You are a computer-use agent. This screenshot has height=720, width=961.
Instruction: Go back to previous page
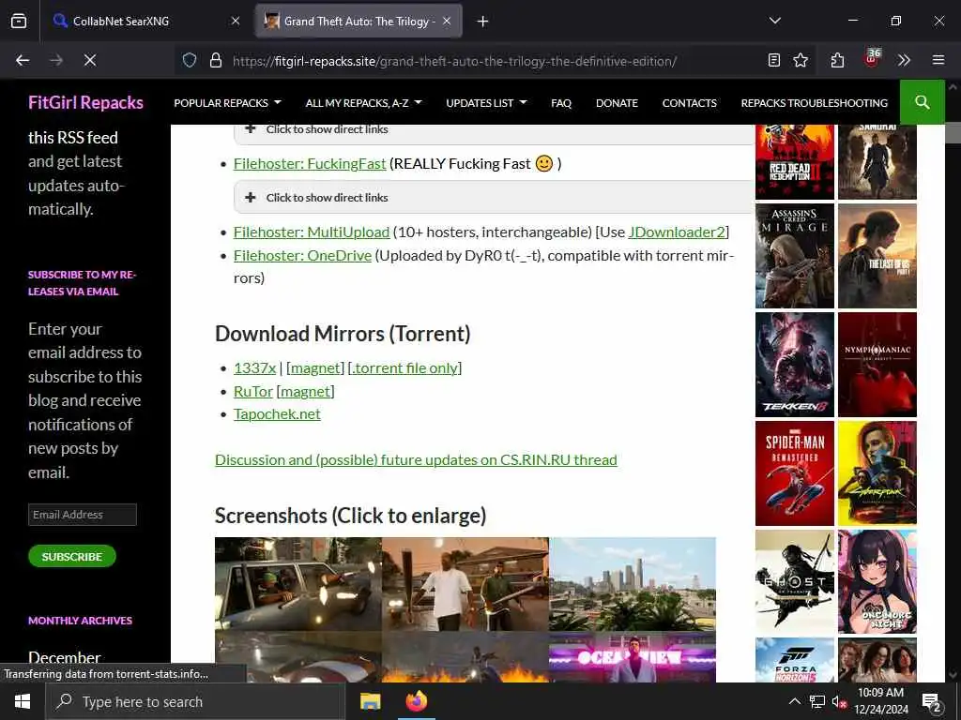[x=23, y=60]
